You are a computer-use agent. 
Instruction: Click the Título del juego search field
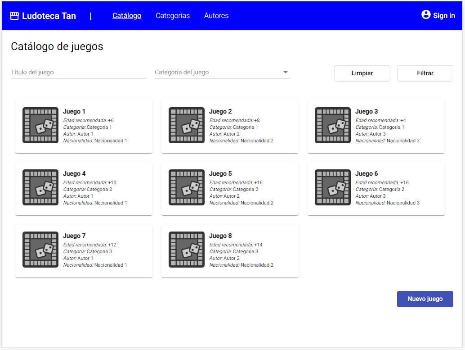(78, 72)
